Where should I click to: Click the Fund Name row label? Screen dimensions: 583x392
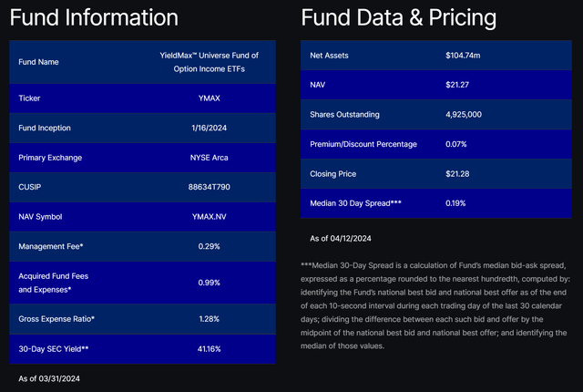(40, 62)
